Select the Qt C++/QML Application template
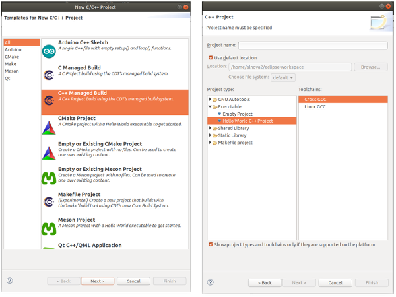This screenshot has height=297, width=396. point(90,246)
